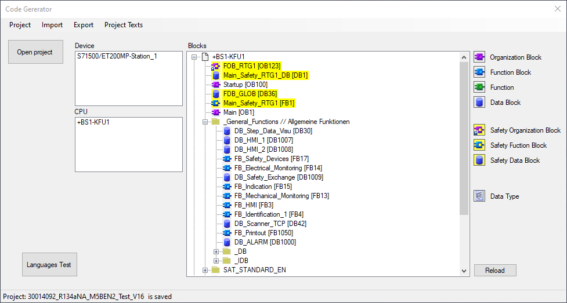
Task: Expand the SAT_STANDARD_EN folder
Action: (x=205, y=270)
